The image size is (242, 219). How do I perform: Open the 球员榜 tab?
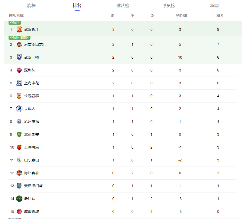pyautogui.click(x=169, y=6)
